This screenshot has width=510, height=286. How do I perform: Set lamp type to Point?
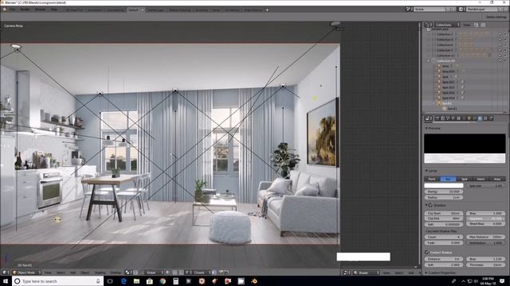pyautogui.click(x=432, y=179)
